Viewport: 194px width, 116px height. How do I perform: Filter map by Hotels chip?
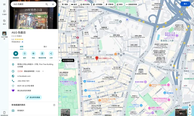[74, 5]
